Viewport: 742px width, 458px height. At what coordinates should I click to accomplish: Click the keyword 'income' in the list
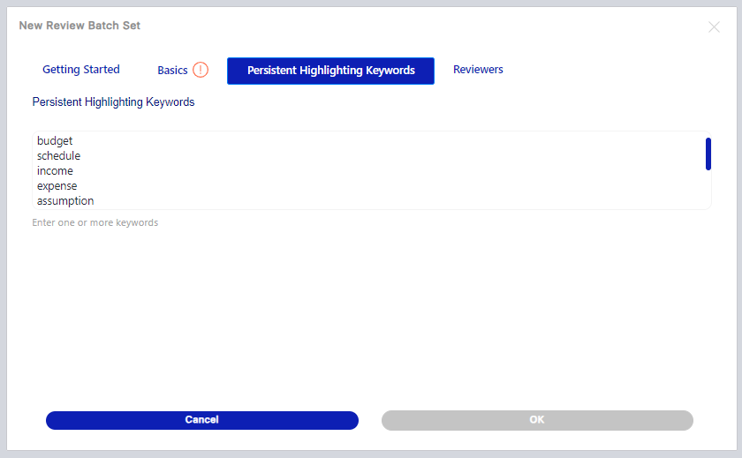(55, 171)
